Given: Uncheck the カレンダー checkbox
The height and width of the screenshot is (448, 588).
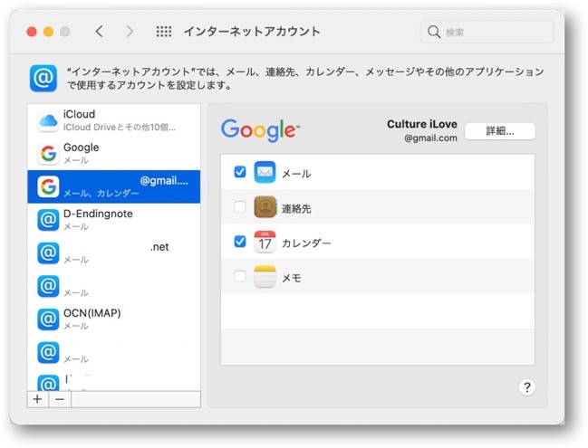Looking at the screenshot, I should pos(240,242).
